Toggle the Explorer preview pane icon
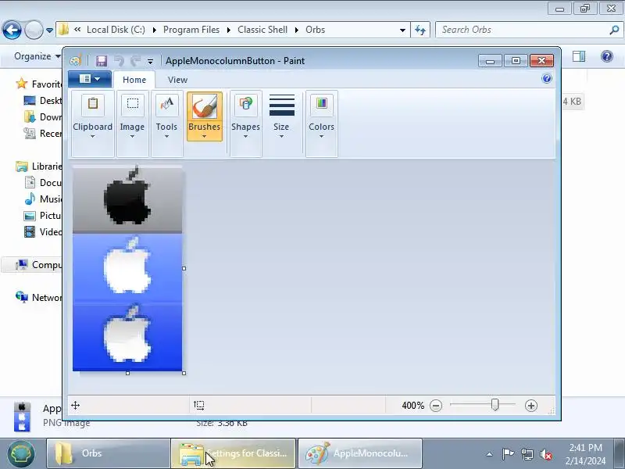Viewport: 625px width, 469px height. pos(579,56)
